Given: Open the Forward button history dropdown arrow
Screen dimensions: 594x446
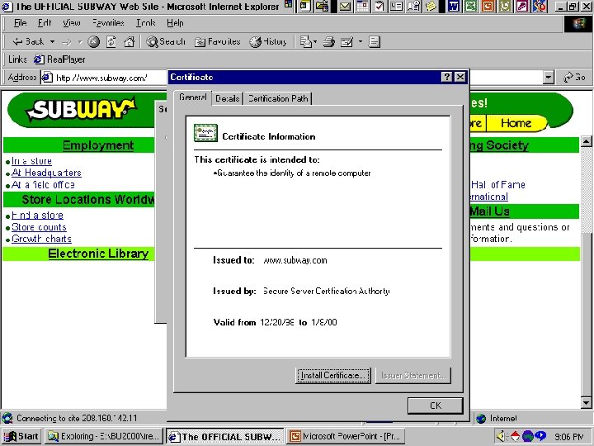Looking at the screenshot, I should tap(80, 42).
